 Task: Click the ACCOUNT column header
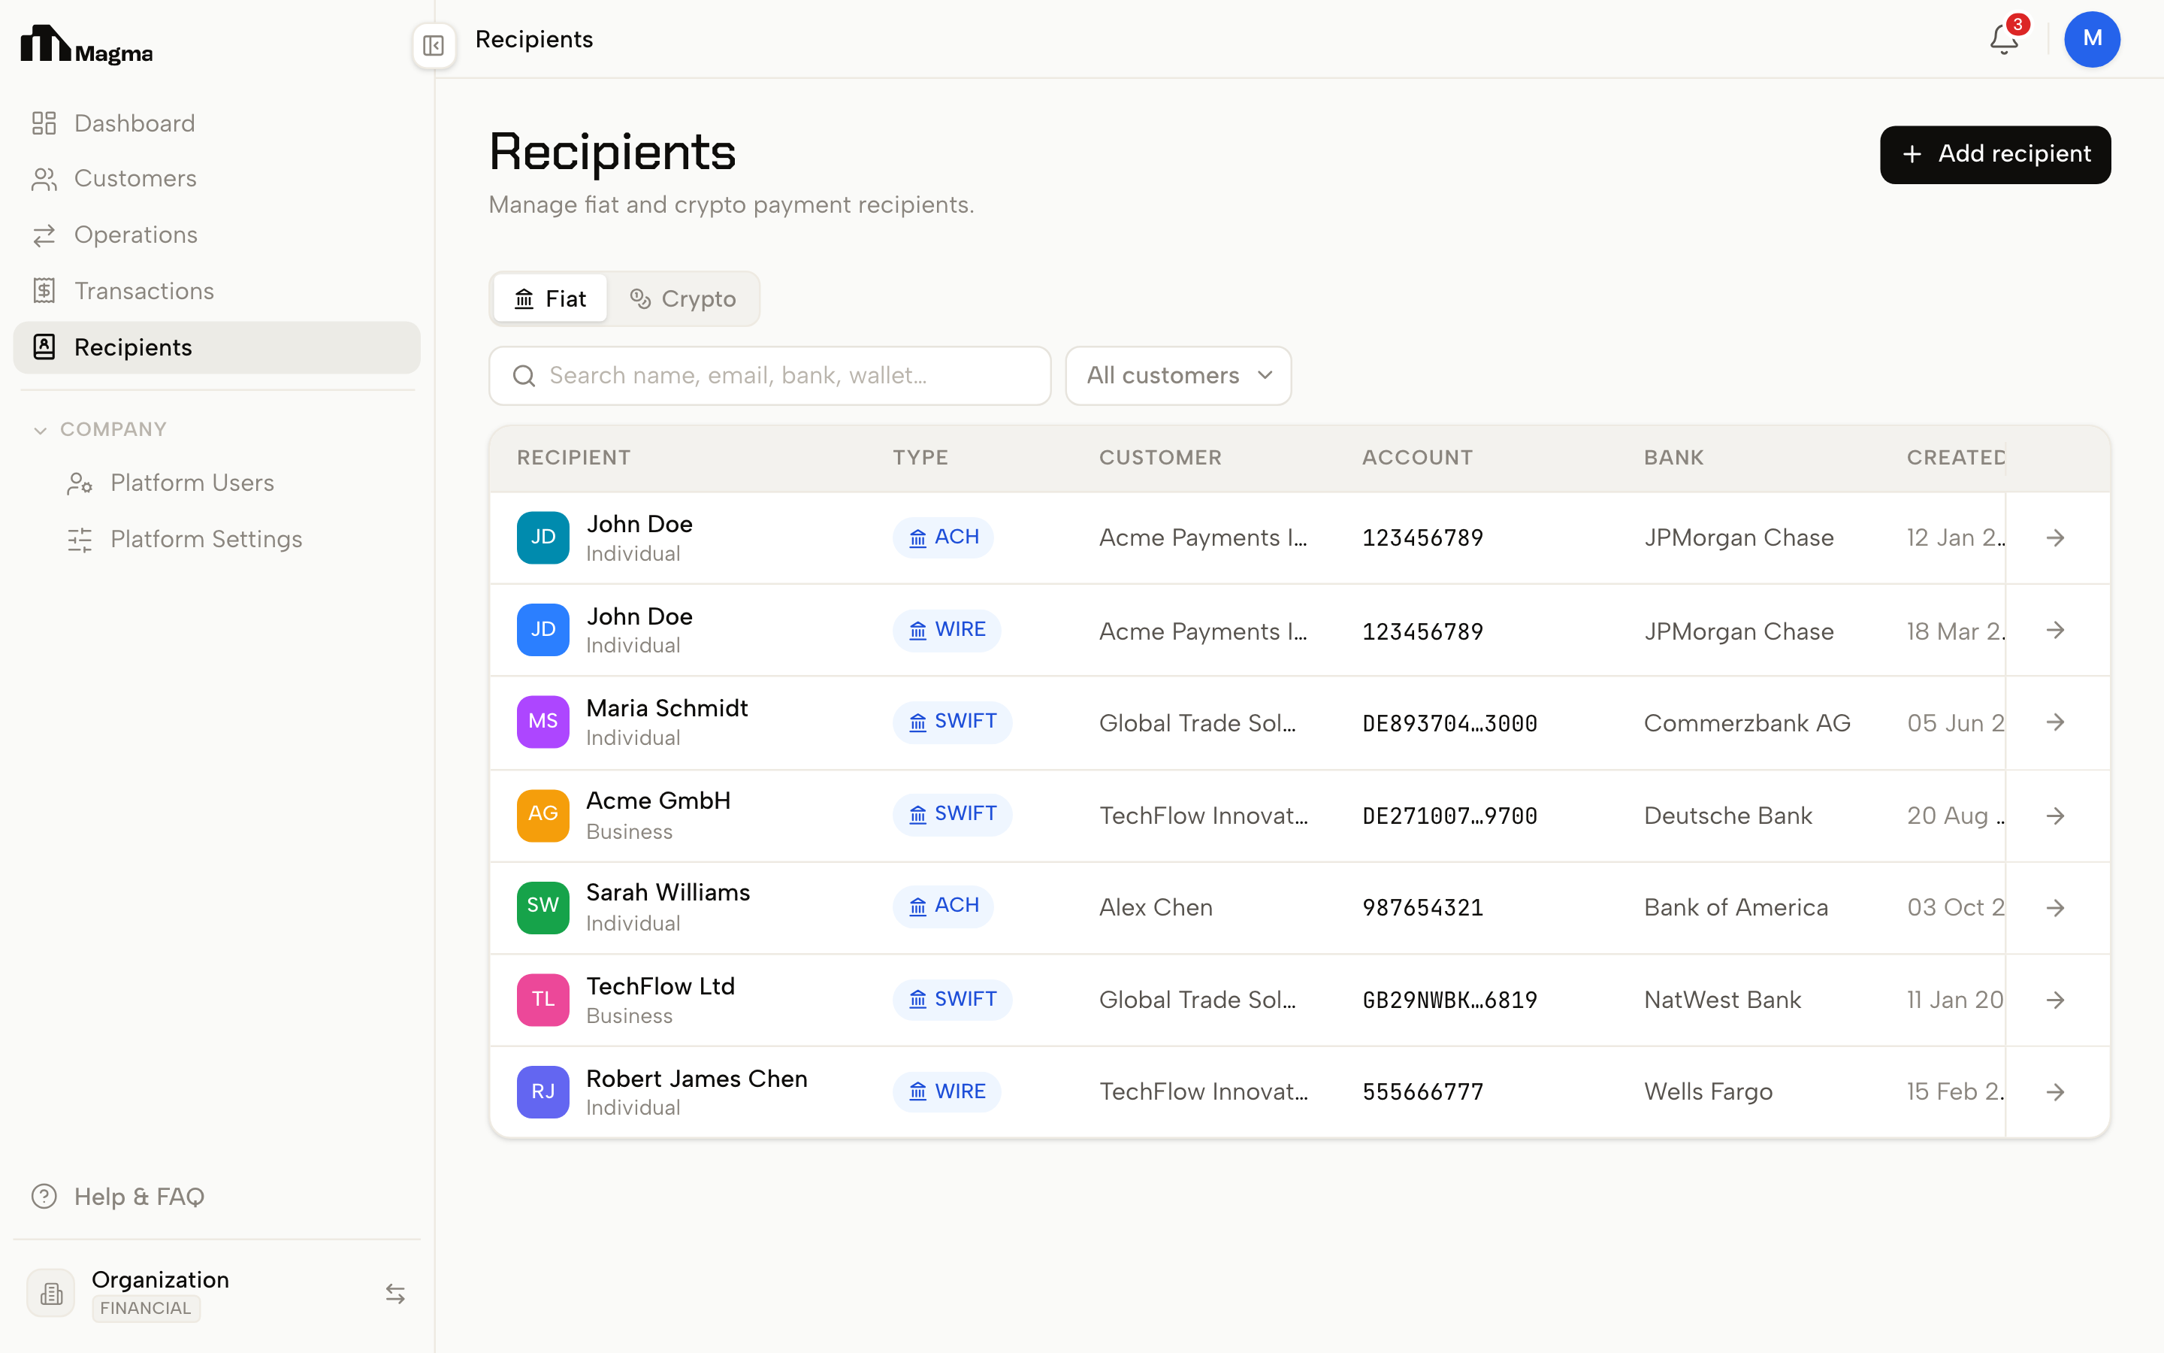click(1417, 457)
